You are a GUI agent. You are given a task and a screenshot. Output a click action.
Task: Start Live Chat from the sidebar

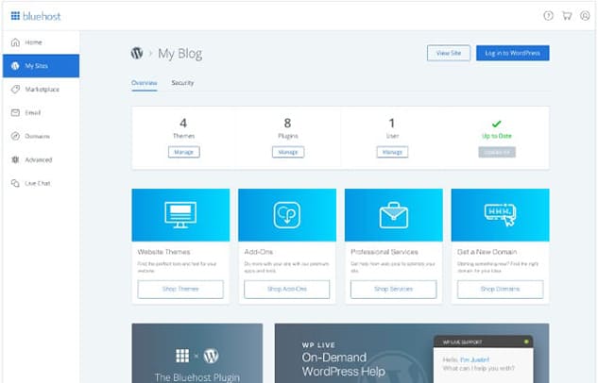coord(38,182)
